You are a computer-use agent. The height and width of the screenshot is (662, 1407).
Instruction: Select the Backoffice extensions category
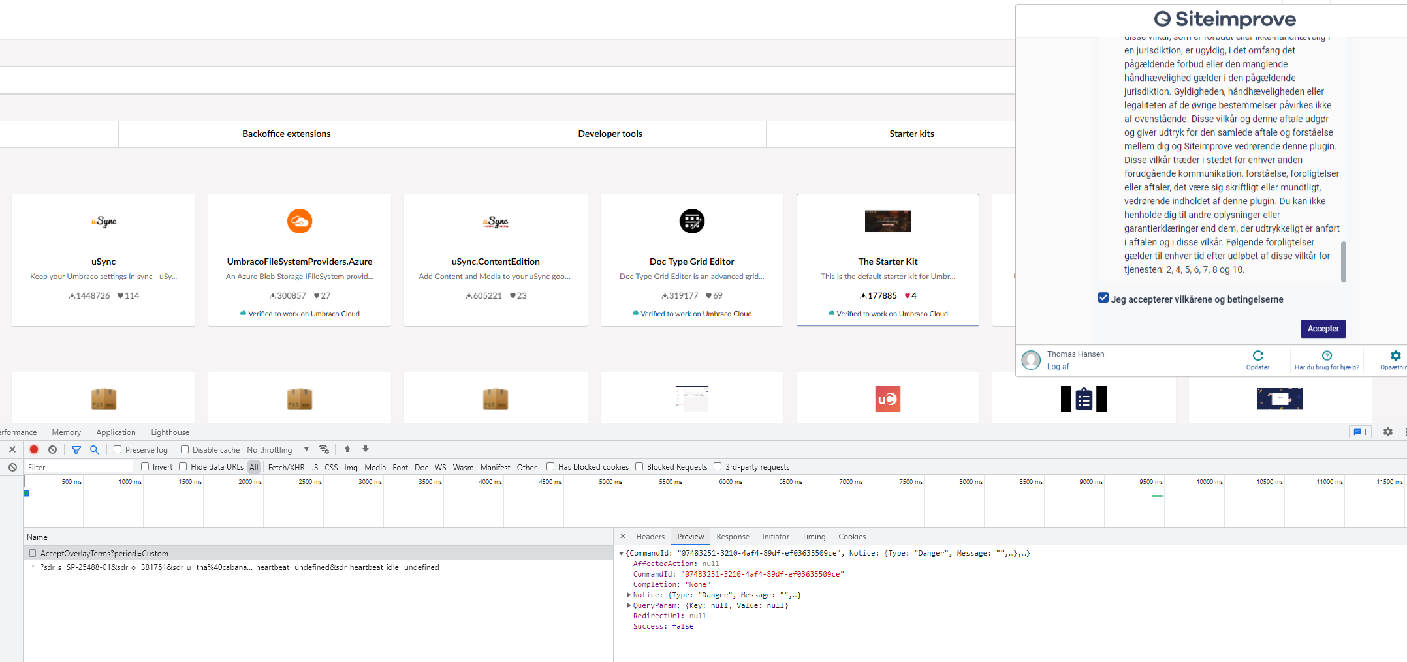point(286,134)
